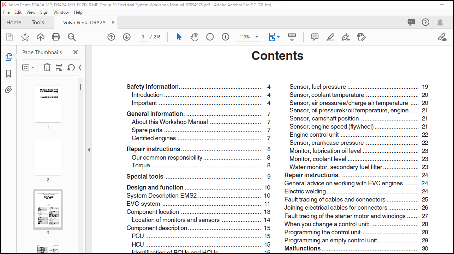Open the comments chat bubble icon

411,22
